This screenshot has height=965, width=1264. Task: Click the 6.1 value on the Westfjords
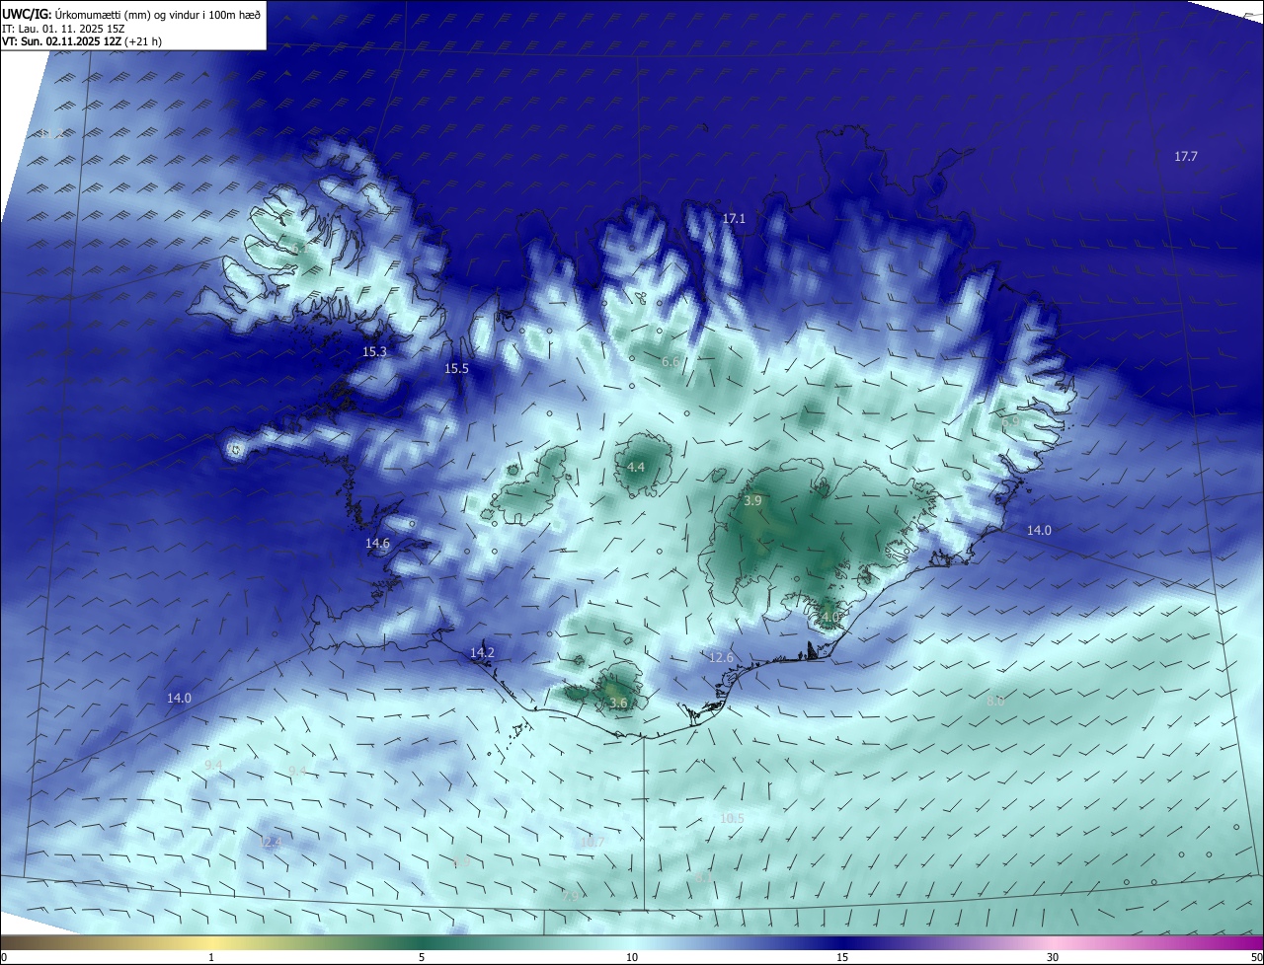(300, 249)
